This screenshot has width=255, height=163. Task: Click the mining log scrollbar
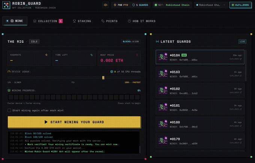pyautogui.click(x=139, y=149)
